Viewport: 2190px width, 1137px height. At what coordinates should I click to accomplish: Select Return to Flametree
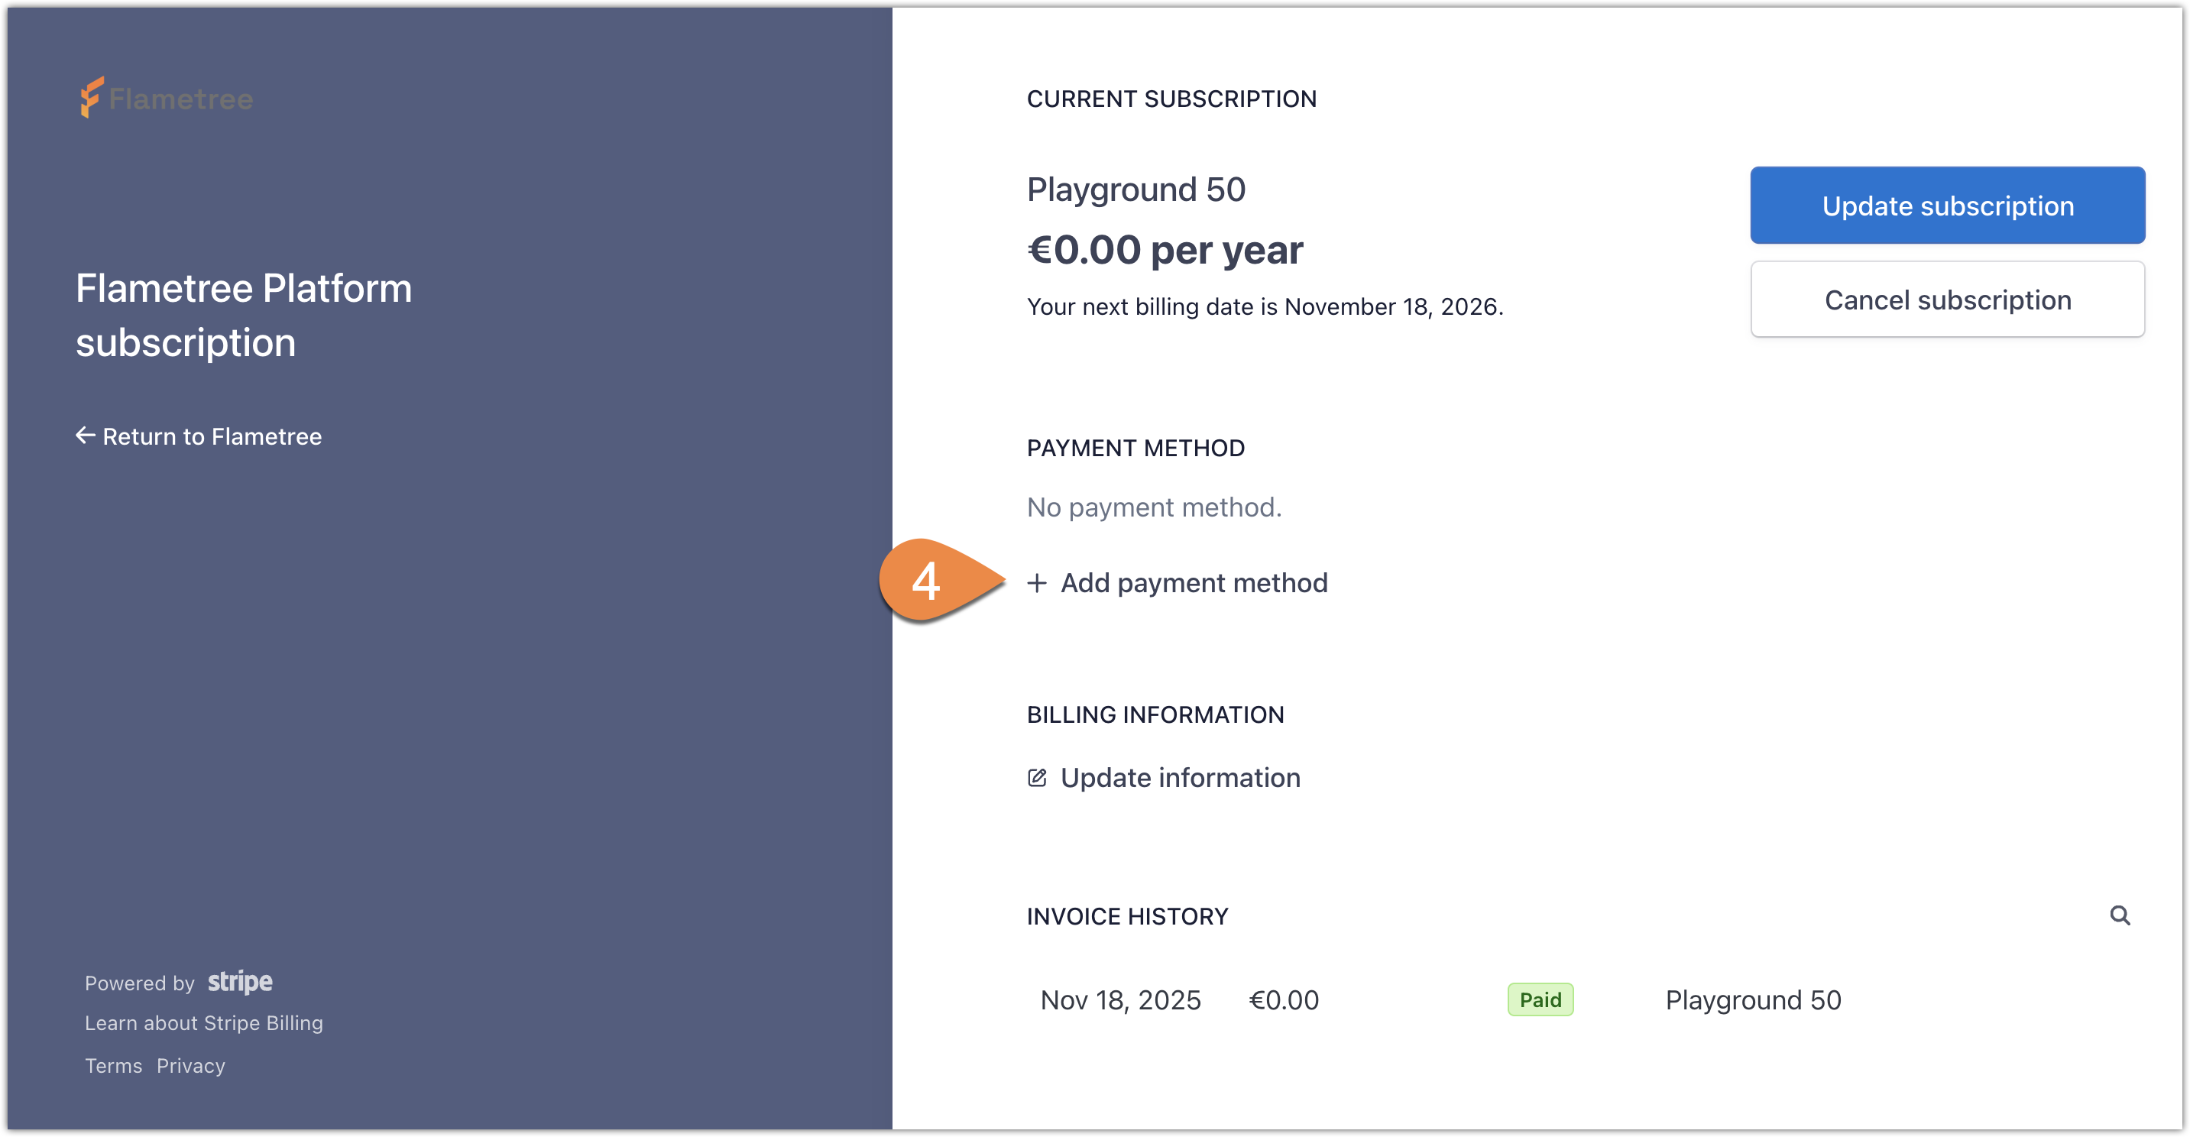tap(212, 436)
